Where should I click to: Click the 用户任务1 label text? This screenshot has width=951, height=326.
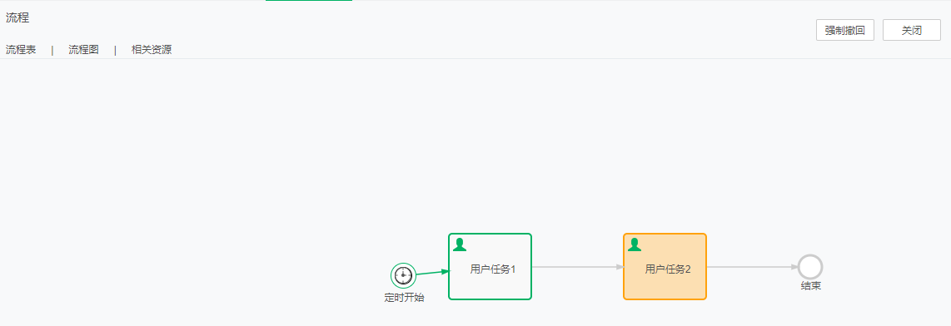(492, 269)
